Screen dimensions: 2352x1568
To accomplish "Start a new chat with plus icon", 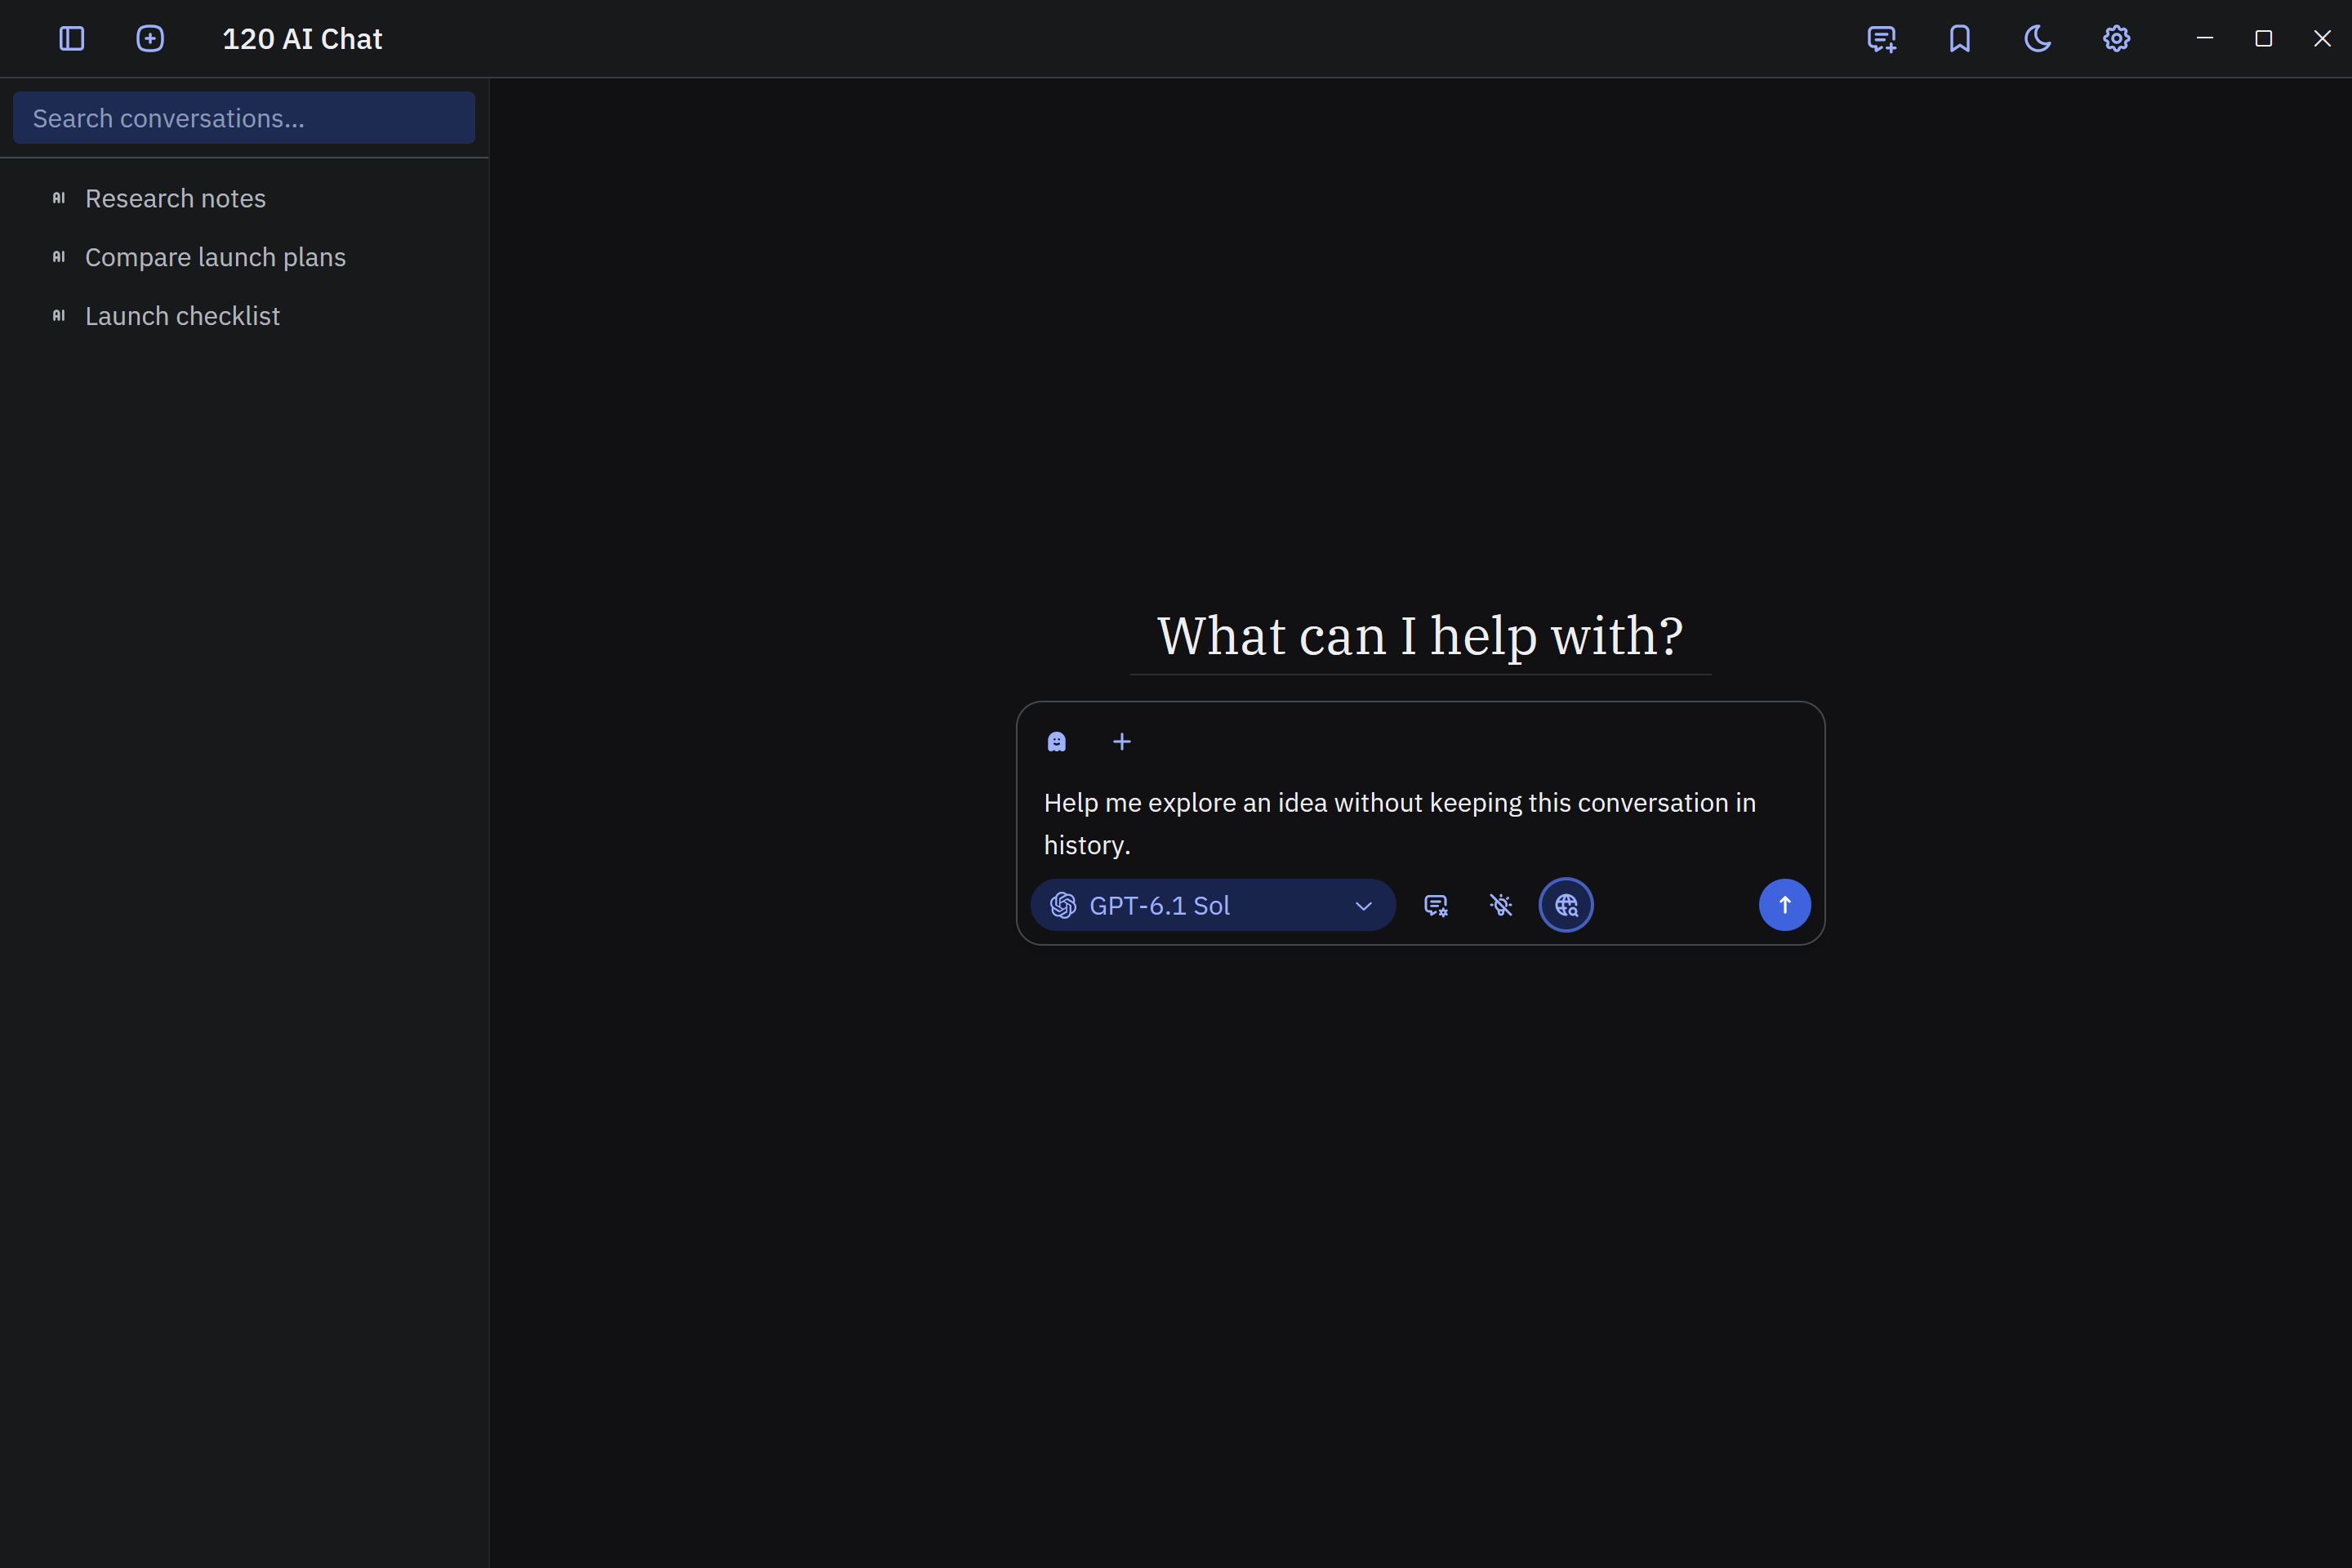I will tap(150, 39).
